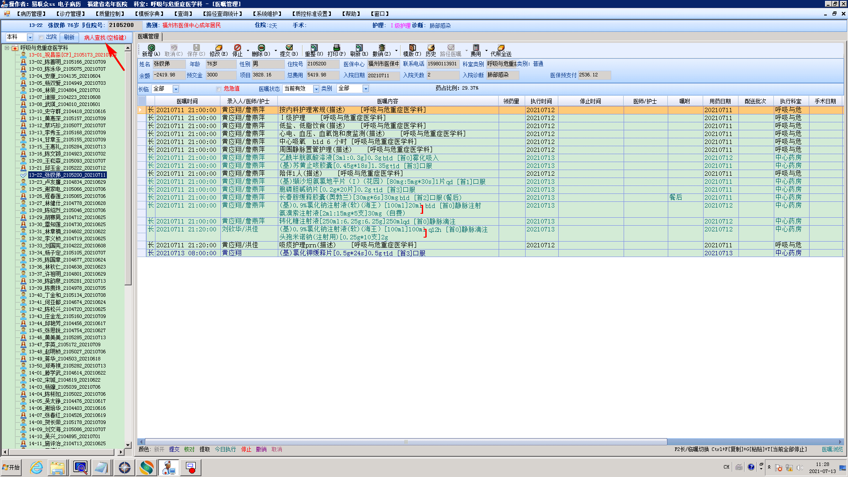This screenshot has width=848, height=477.
Task: Open Internet Explorer from the taskbar
Action: (x=36, y=467)
